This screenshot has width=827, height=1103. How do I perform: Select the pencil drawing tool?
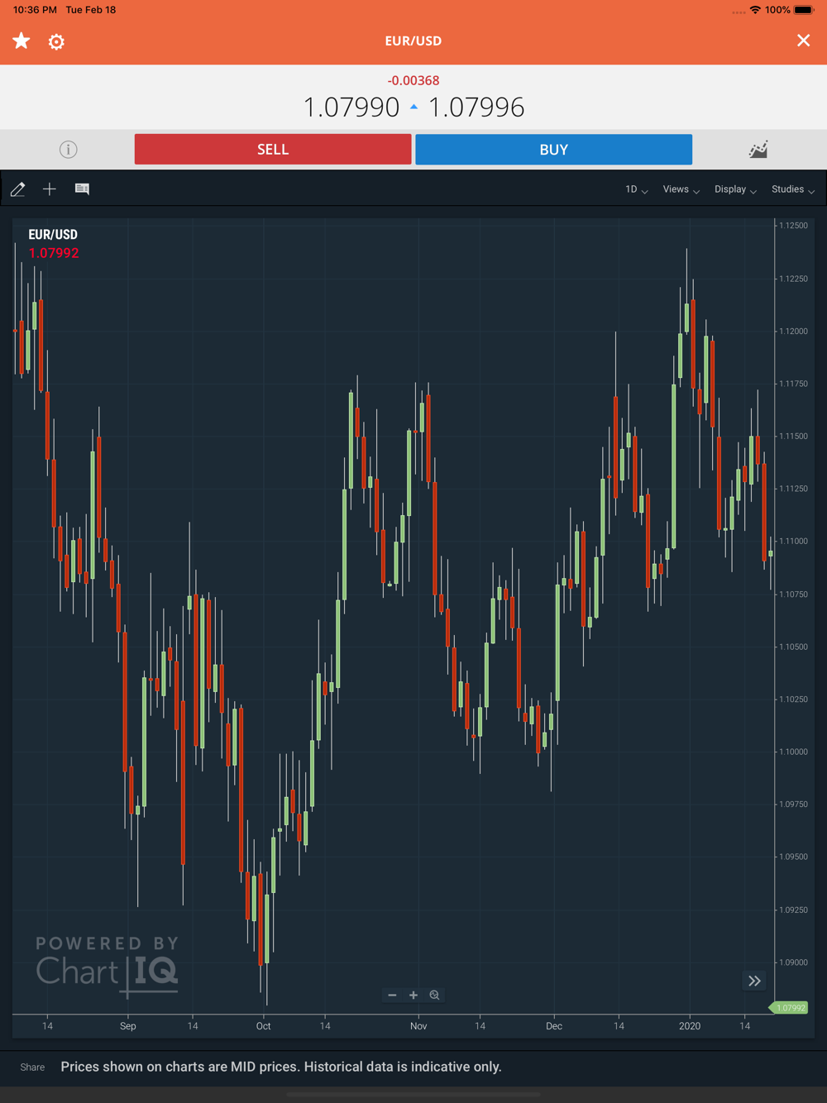pos(18,189)
